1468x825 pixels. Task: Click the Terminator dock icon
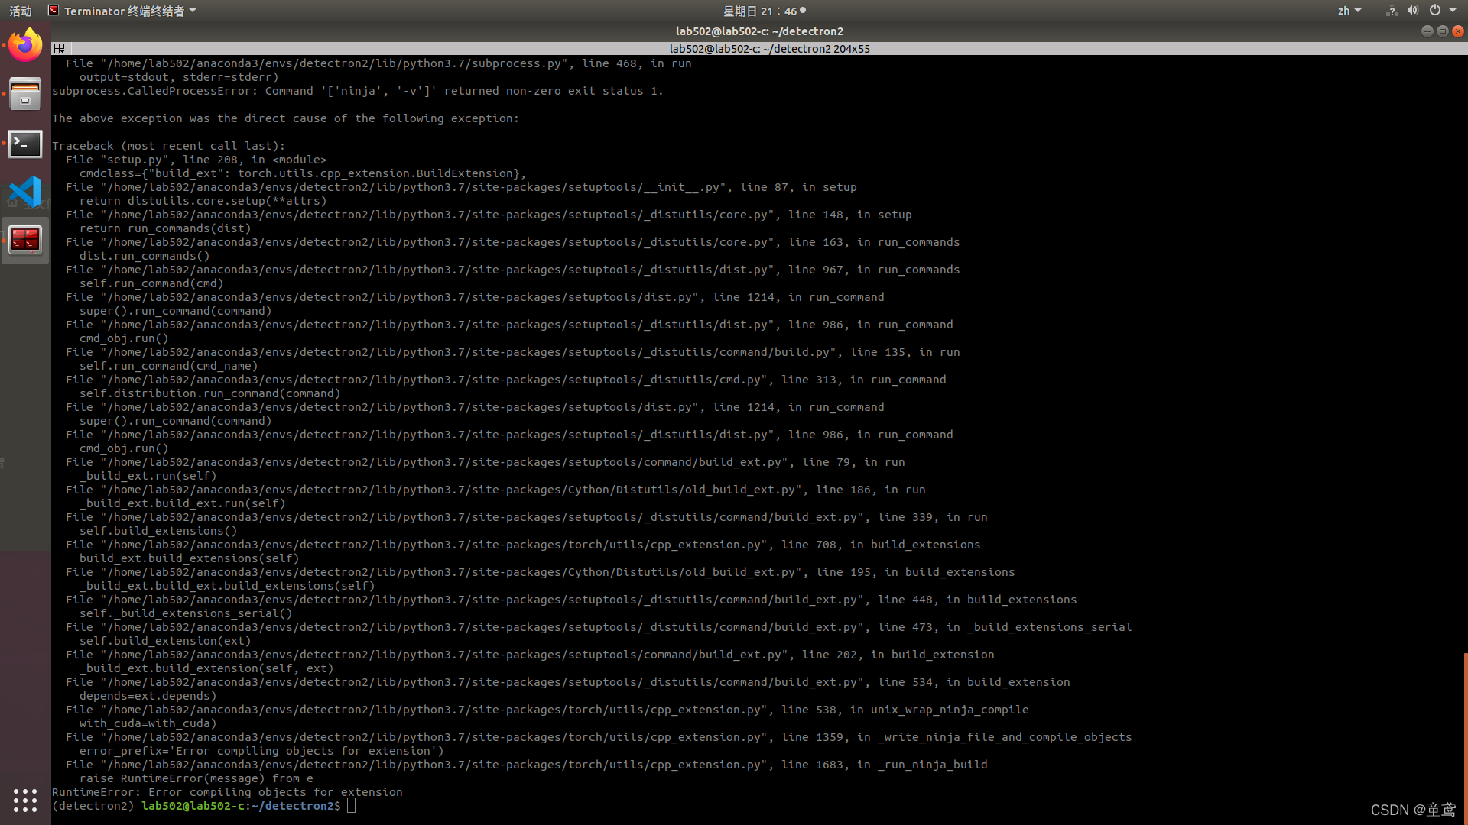25,240
